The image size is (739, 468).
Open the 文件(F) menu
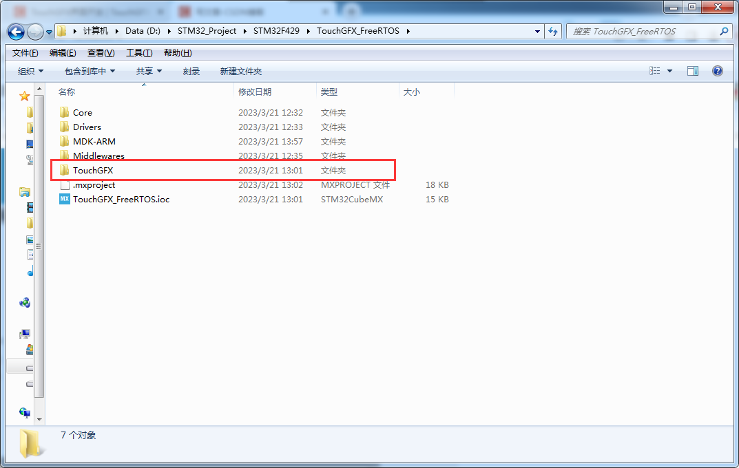[x=25, y=53]
